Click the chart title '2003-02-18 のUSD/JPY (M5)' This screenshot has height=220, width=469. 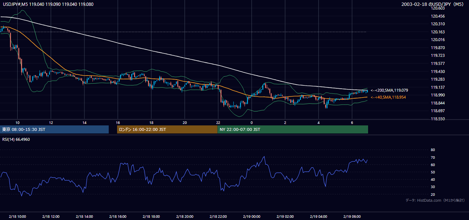433,4
